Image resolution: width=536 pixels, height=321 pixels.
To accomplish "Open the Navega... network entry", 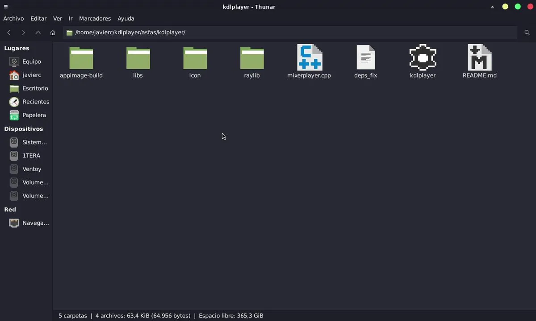I will pos(26,223).
